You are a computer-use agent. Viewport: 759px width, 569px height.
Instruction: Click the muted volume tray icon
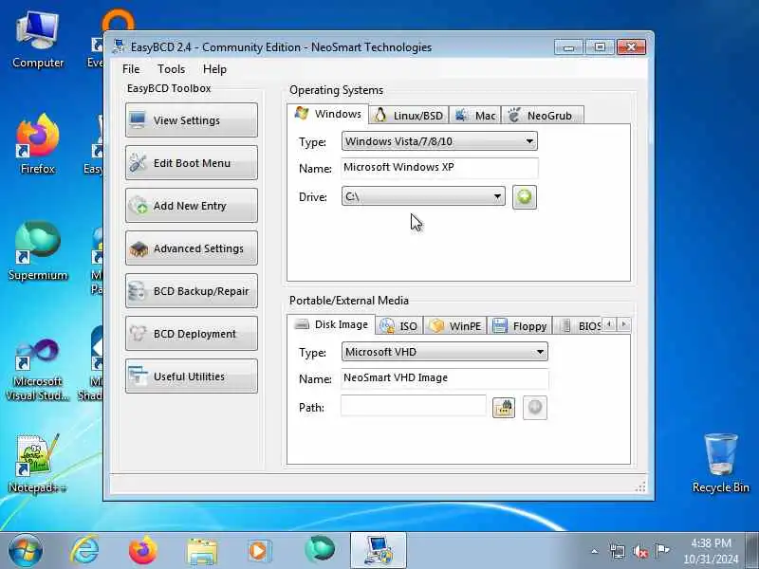[x=639, y=551]
